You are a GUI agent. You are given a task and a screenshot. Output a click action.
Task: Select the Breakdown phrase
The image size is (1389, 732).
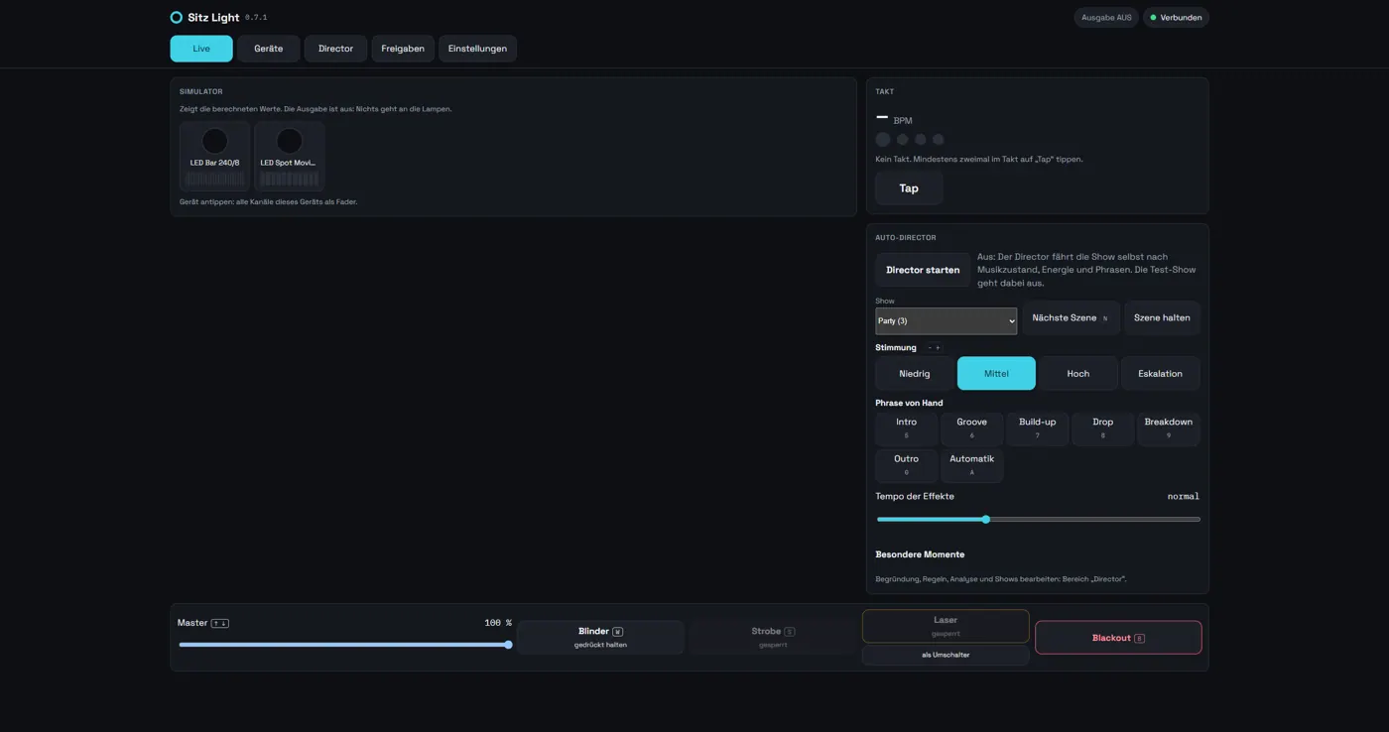click(1169, 428)
